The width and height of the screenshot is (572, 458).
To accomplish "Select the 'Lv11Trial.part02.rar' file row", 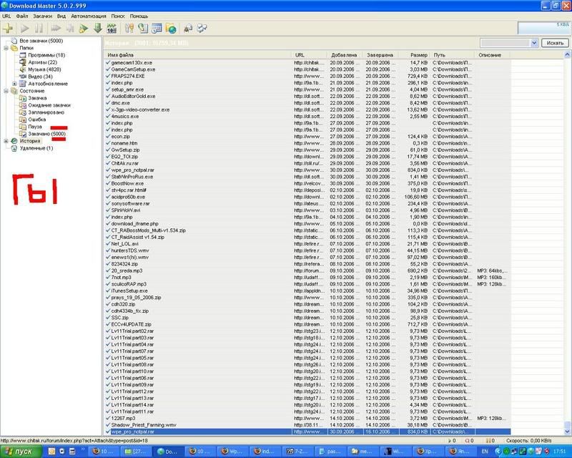I will [x=307, y=331].
